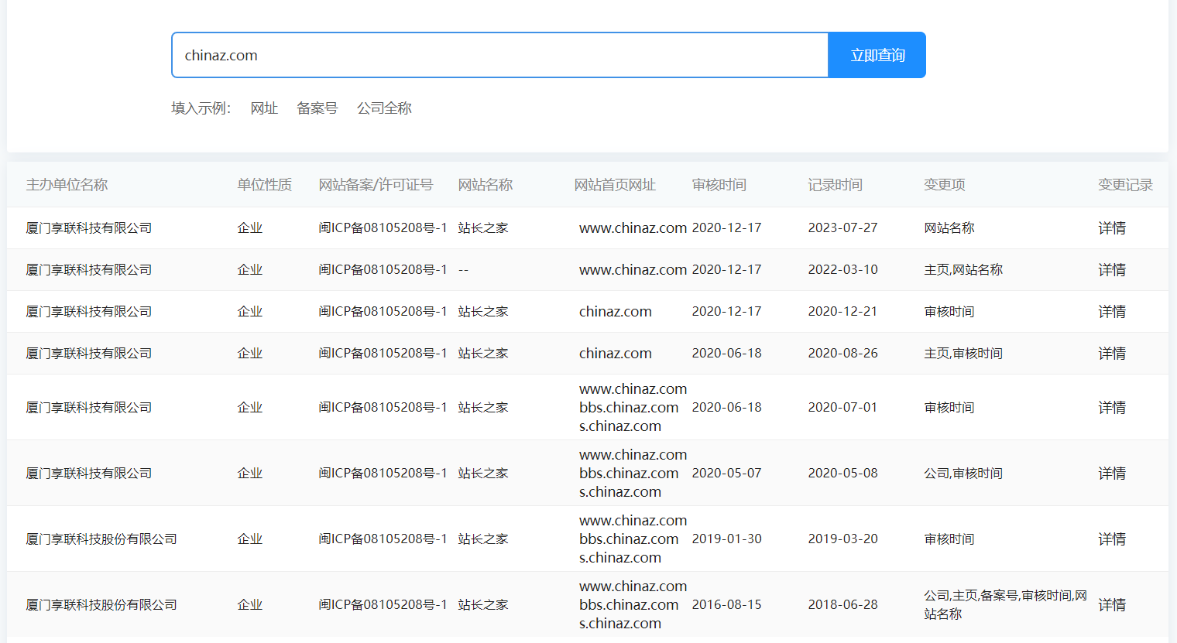Click the 2020-05-07 review date cell
This screenshot has height=643, width=1177.
(726, 474)
